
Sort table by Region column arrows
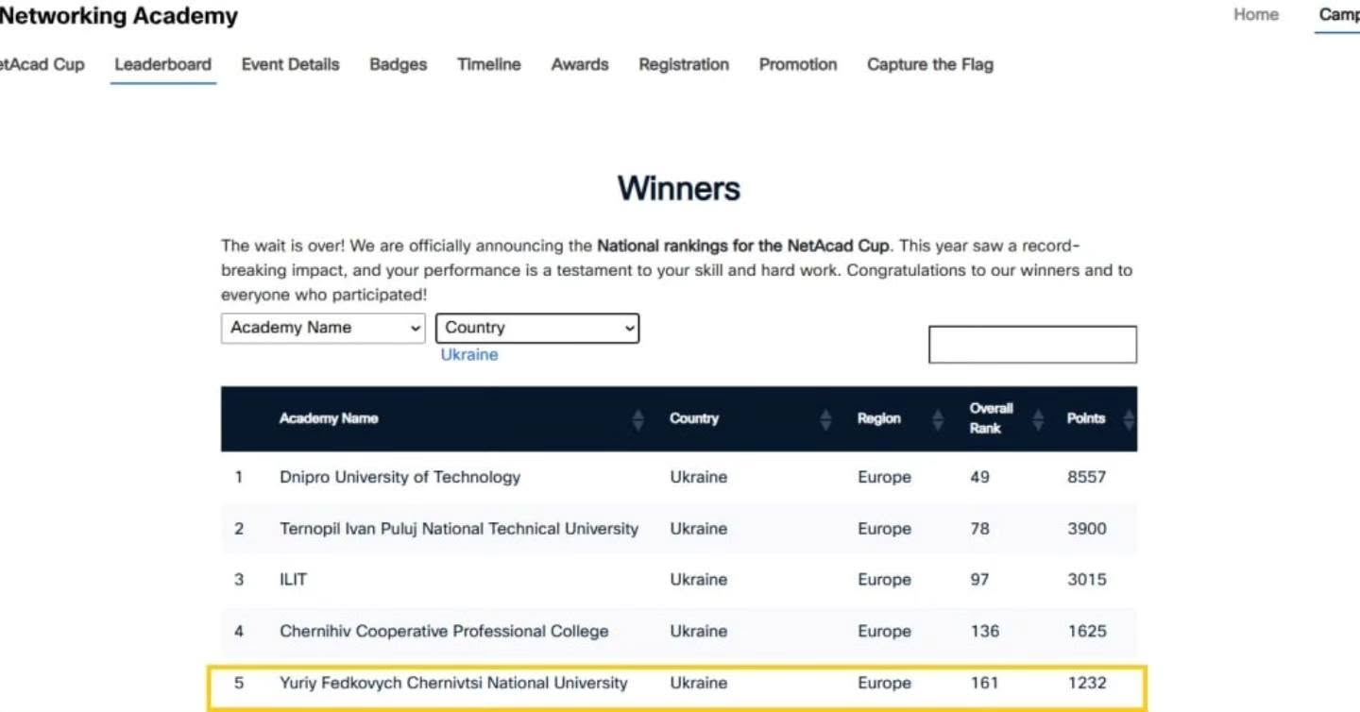click(x=938, y=419)
